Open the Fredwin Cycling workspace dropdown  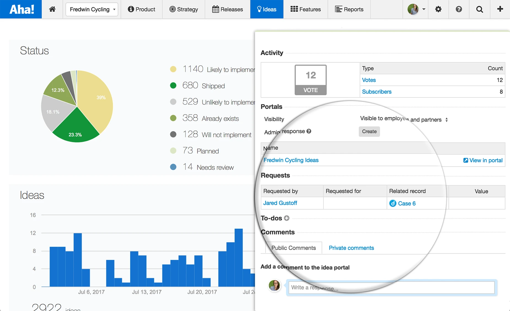(92, 9)
